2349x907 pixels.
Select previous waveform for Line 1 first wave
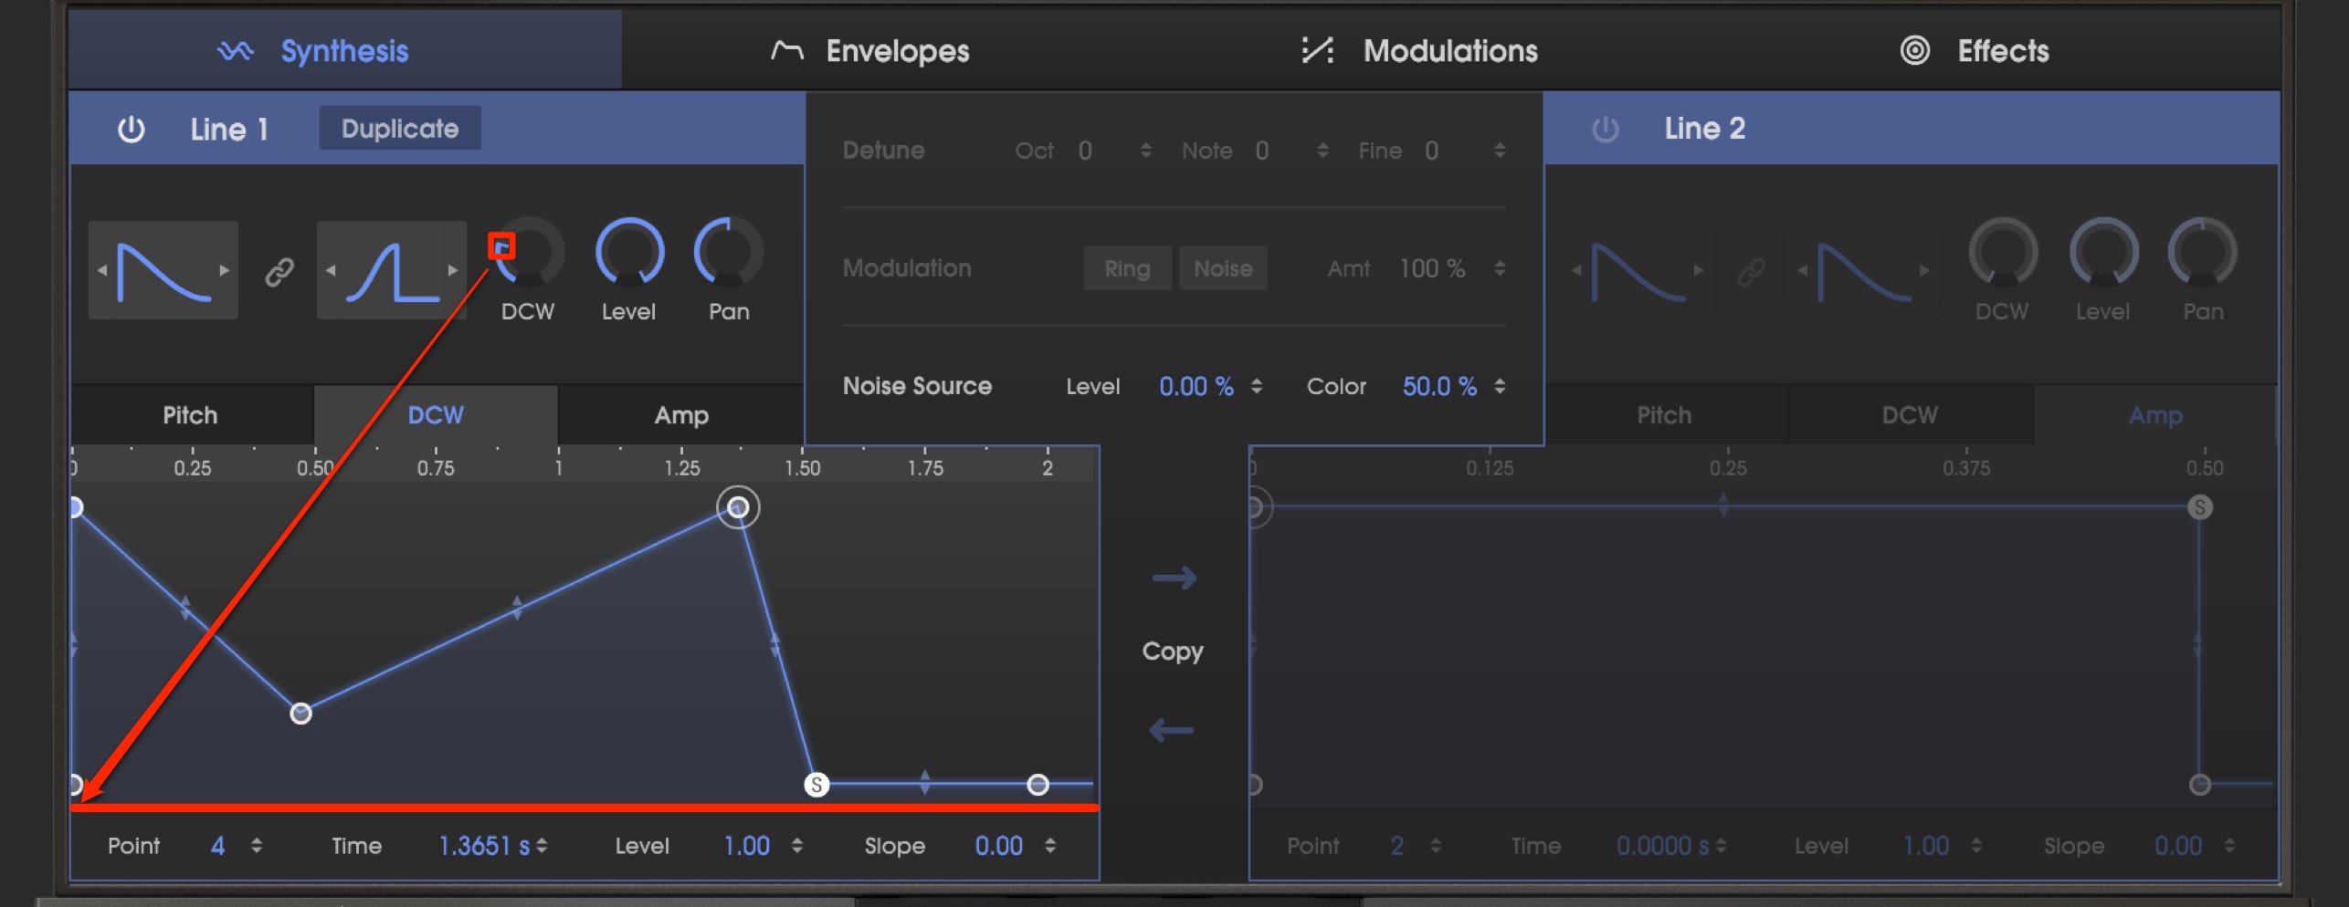point(102,270)
